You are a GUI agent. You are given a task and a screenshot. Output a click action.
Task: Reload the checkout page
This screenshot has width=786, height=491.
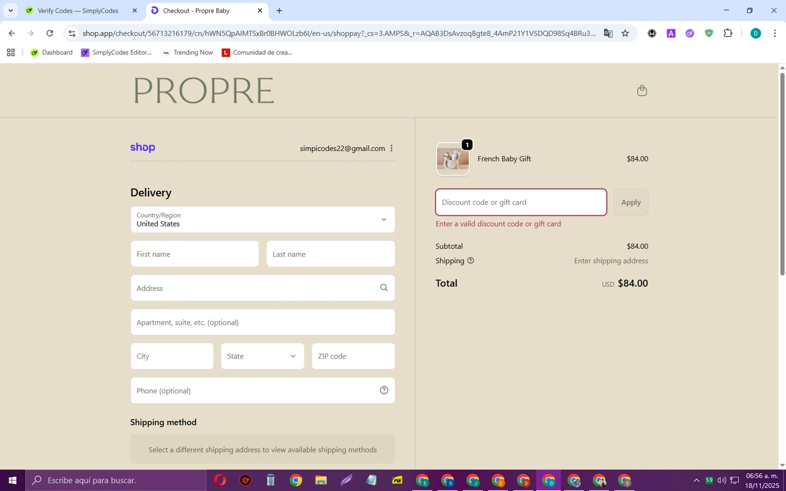click(x=49, y=34)
